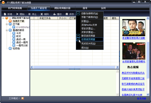Click the 最近一個月 tree icon
This screenshot has height=103, width=151.
14,42
